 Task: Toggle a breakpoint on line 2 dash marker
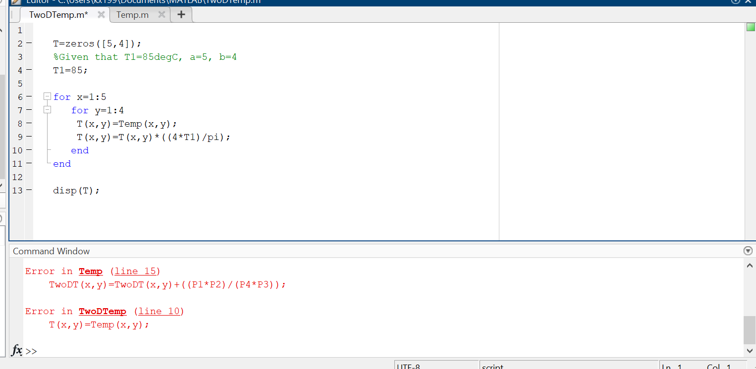(29, 44)
